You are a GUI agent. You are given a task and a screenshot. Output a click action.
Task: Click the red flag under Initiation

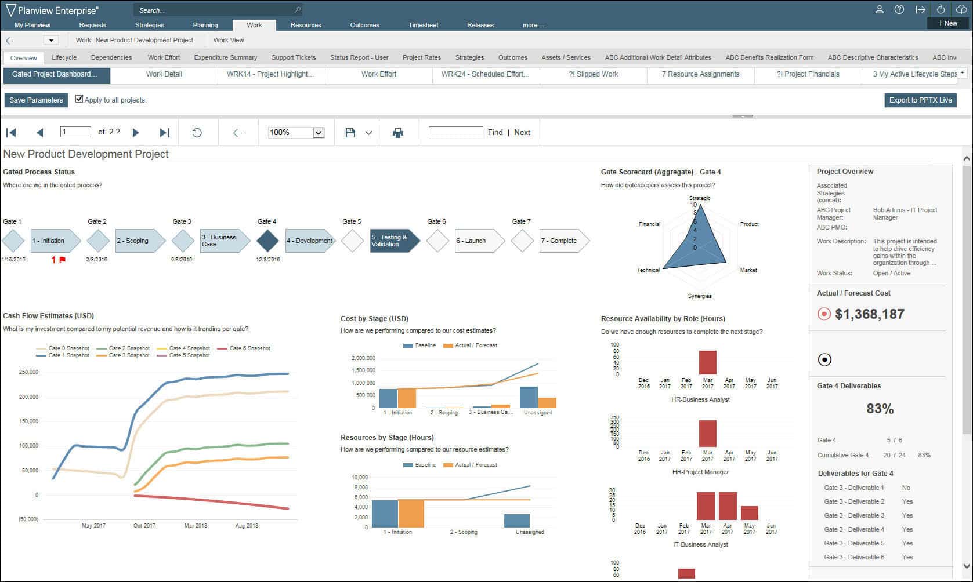pos(63,260)
